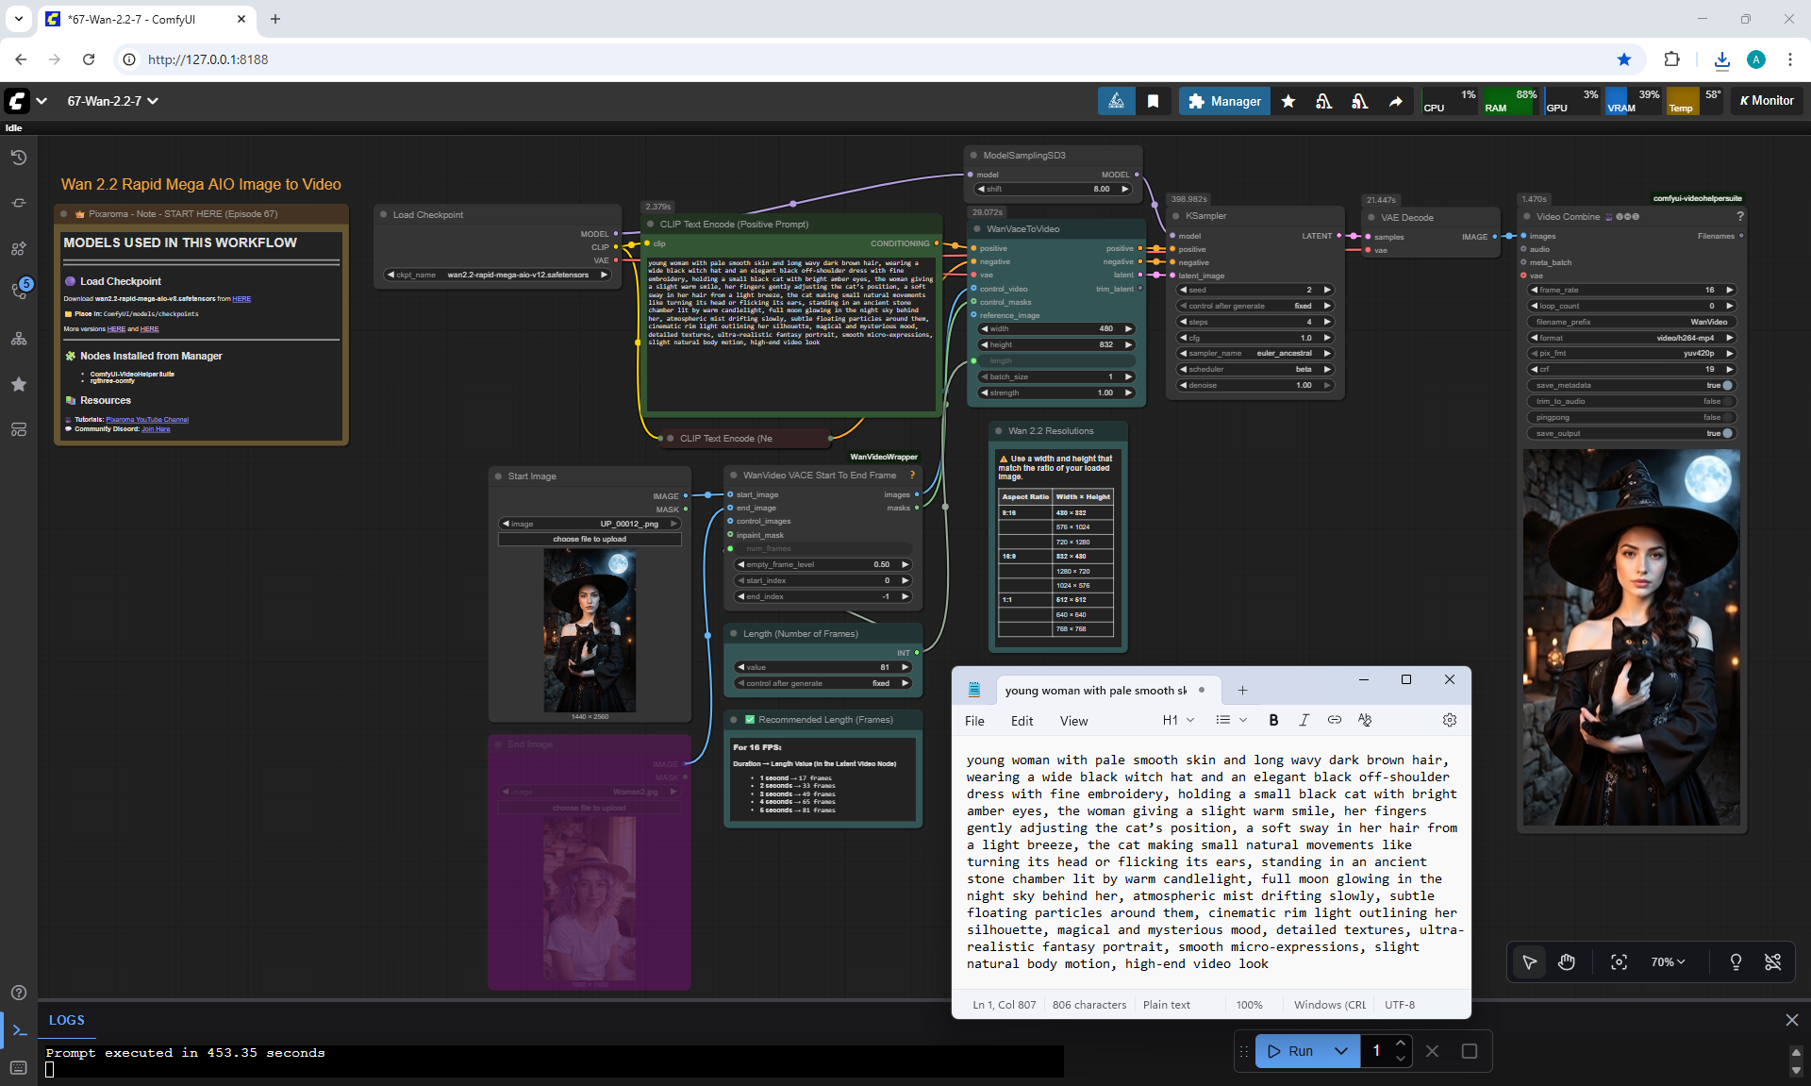
Task: Open the View menu in Notepad
Action: [1073, 721]
